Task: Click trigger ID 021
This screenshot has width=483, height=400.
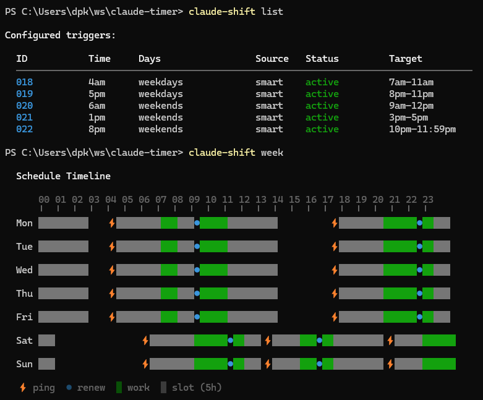Action: point(25,117)
